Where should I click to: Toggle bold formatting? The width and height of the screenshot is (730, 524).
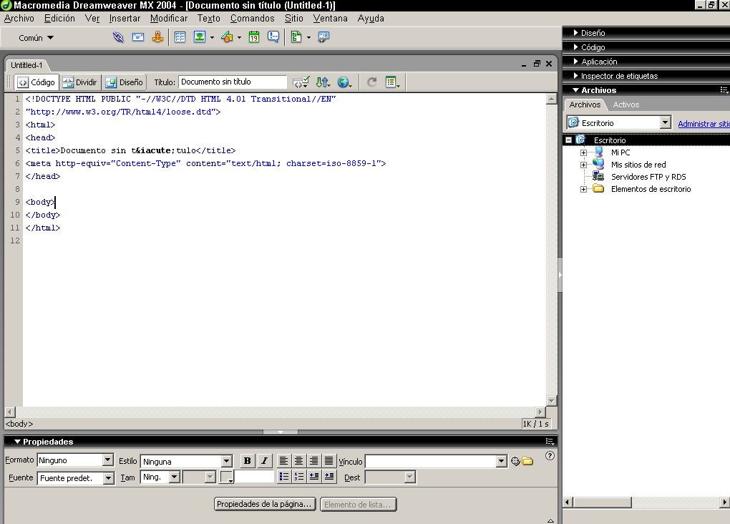pos(247,461)
